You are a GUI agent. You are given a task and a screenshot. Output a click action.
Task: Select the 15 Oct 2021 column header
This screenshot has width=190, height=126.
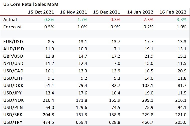(41, 12)
